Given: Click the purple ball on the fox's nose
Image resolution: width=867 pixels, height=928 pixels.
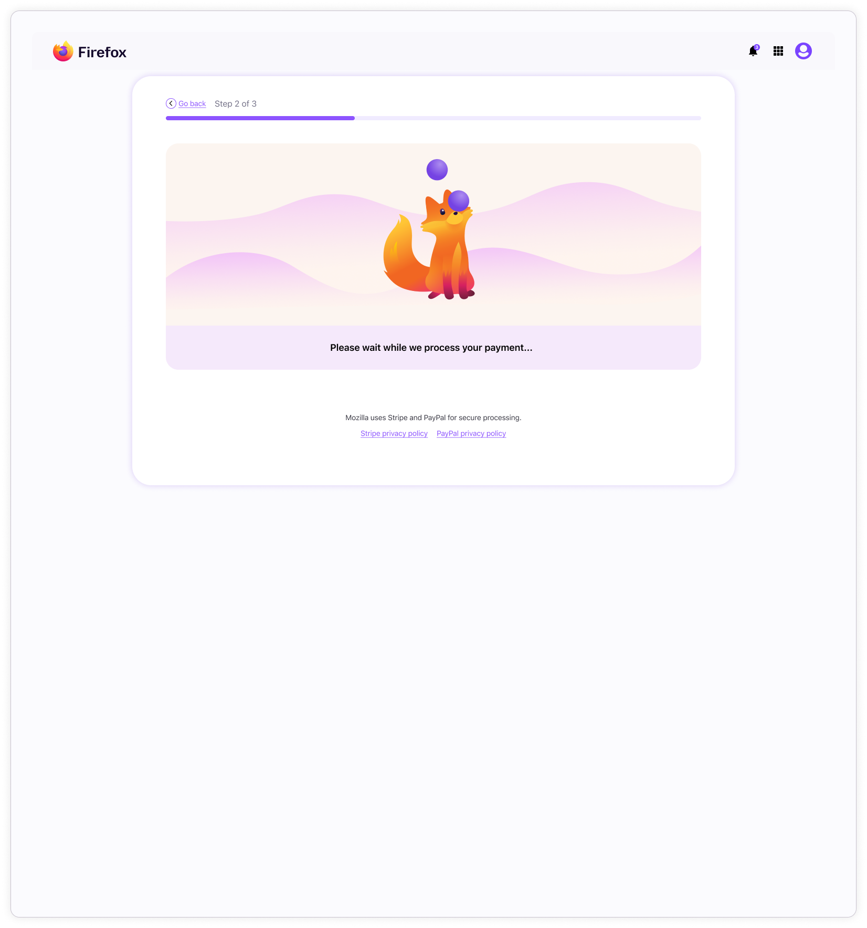Looking at the screenshot, I should [x=459, y=201].
